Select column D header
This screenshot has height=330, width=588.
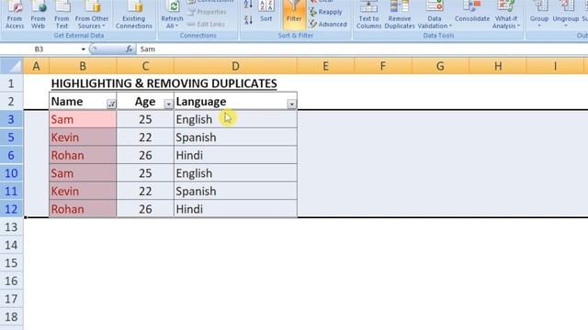click(x=235, y=66)
